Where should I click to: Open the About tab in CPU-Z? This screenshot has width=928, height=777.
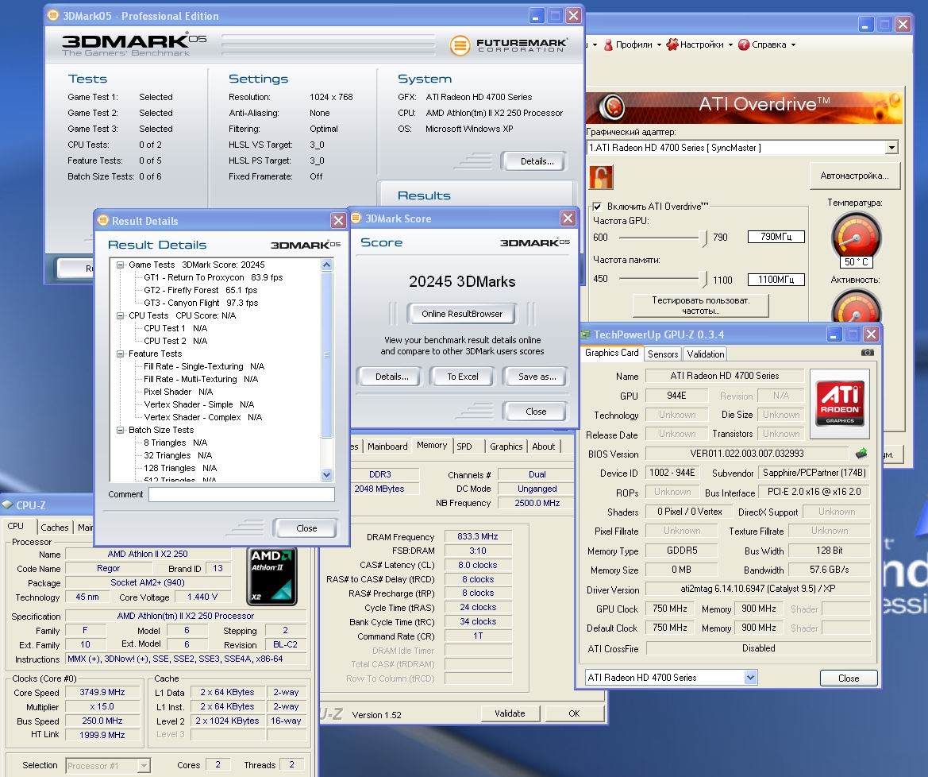click(x=543, y=446)
